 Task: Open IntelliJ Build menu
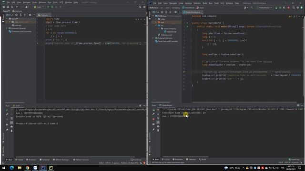[x=204, y=3]
